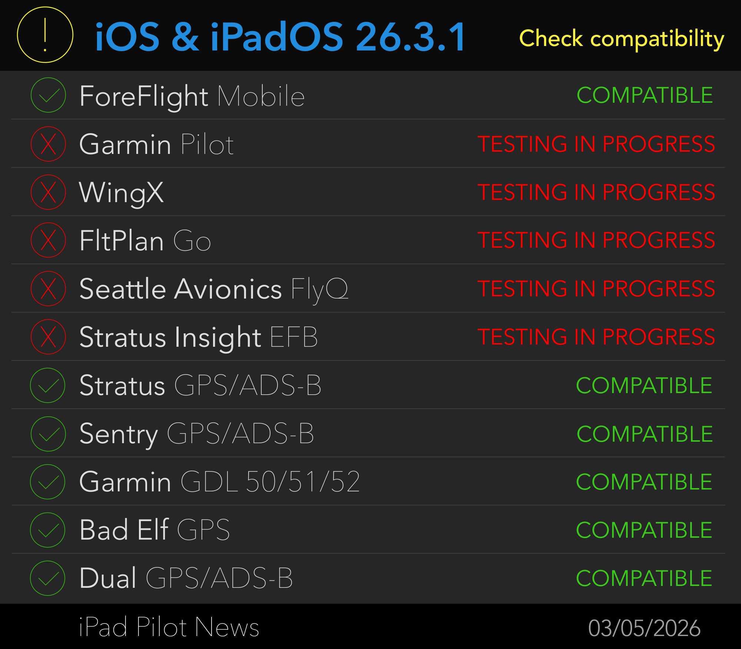Click the red X beside FltPlan Go
The height and width of the screenshot is (649, 741).
click(48, 240)
